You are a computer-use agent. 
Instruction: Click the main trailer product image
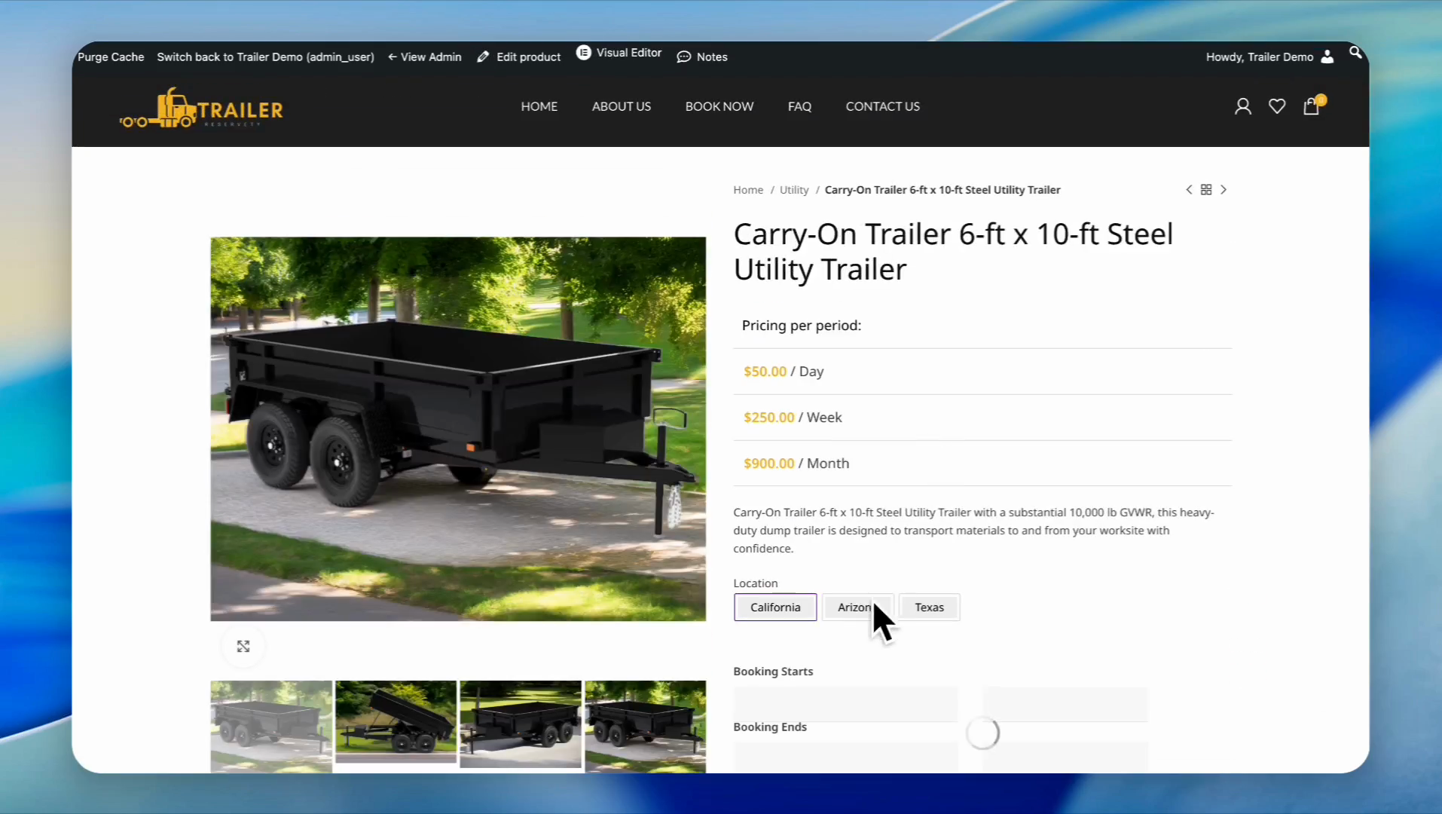tap(458, 429)
